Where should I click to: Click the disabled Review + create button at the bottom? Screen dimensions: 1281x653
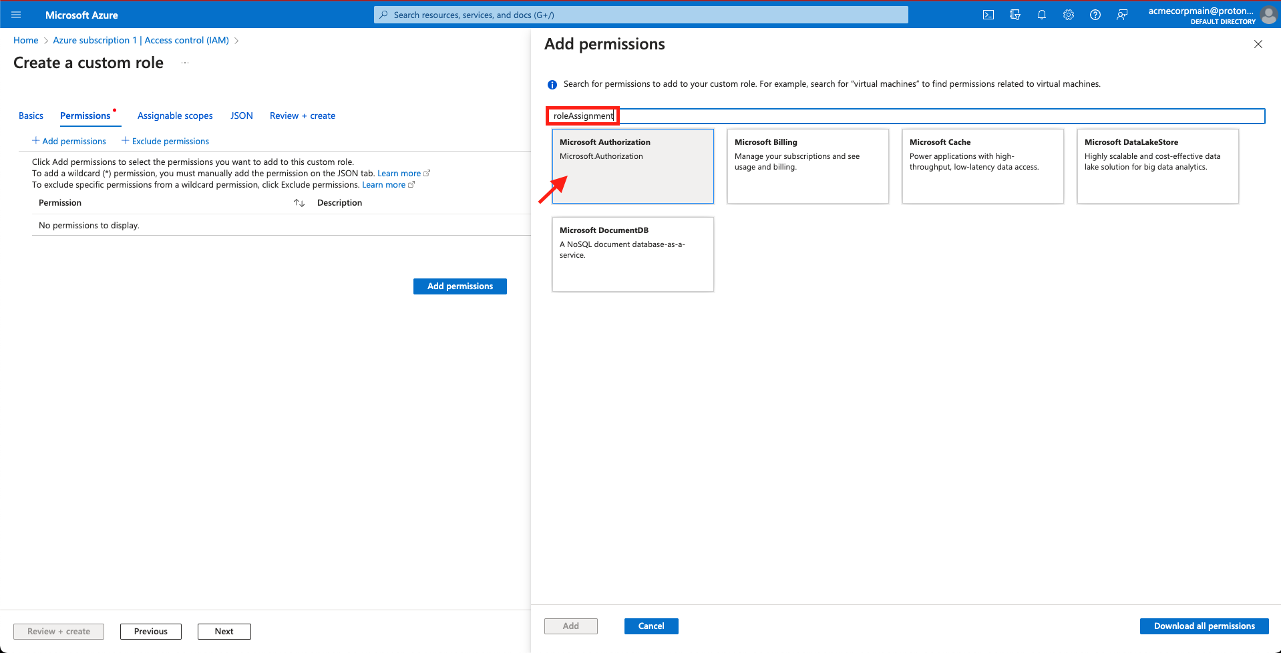[x=59, y=632]
